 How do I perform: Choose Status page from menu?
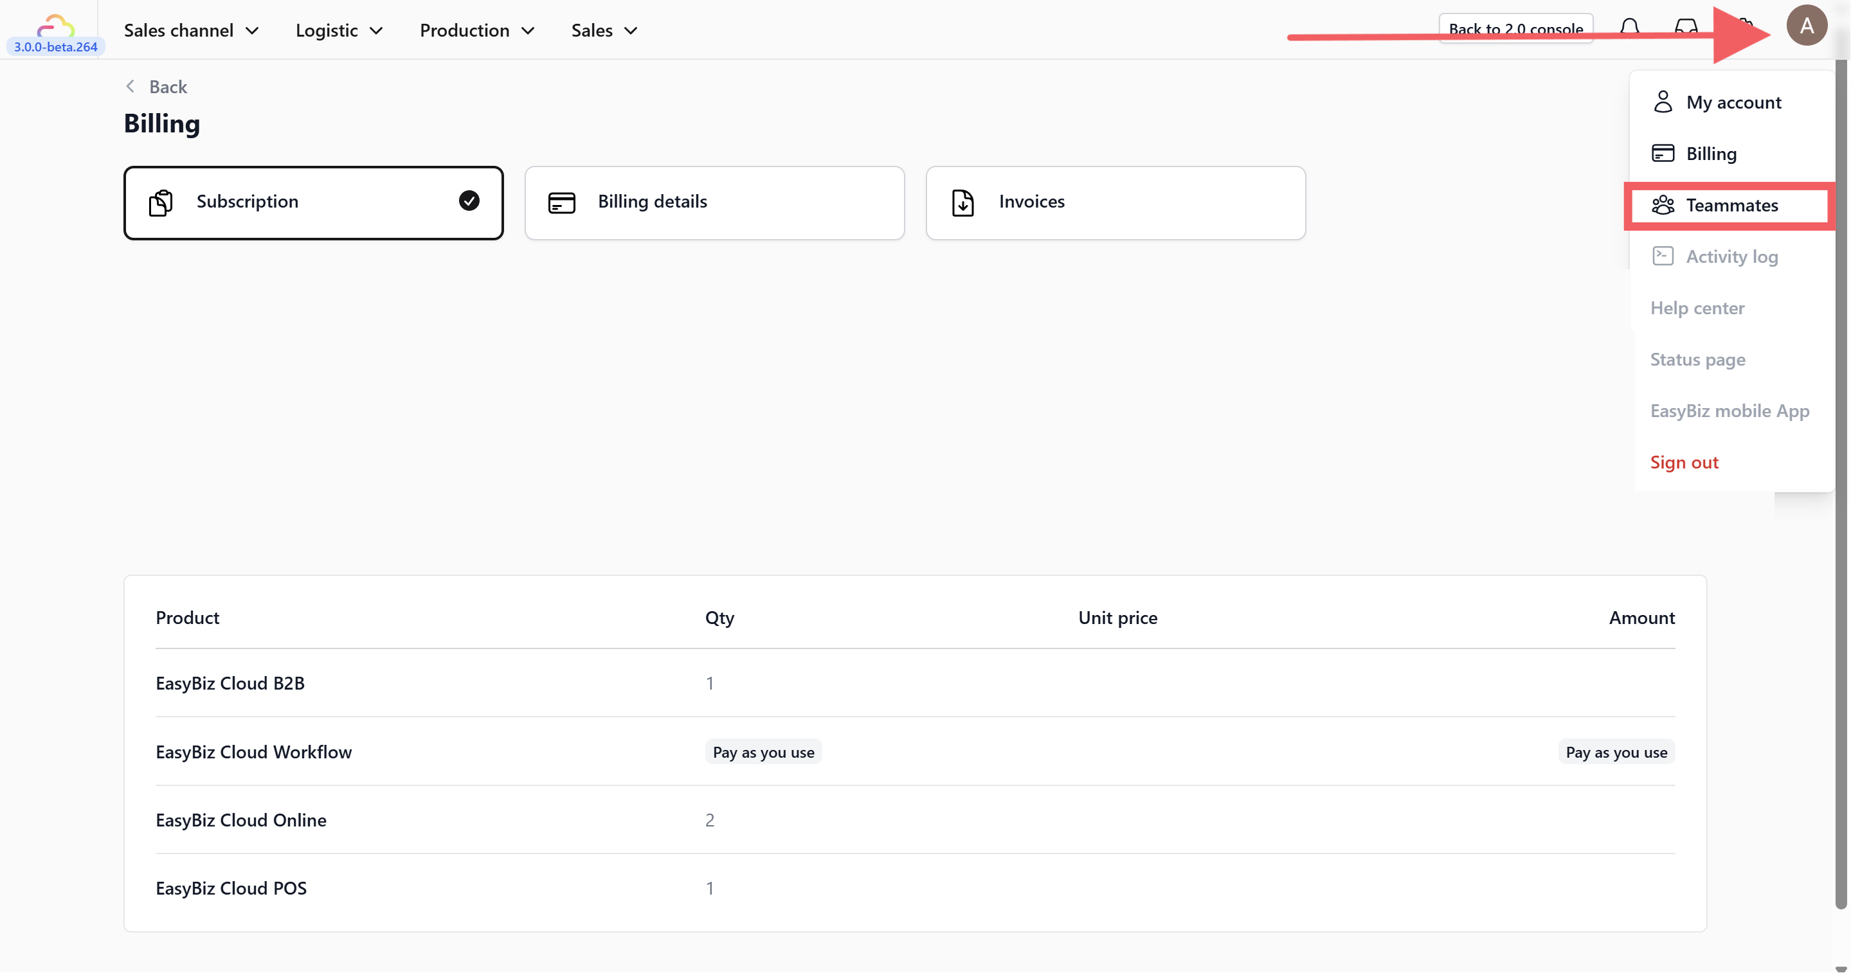[1697, 359]
